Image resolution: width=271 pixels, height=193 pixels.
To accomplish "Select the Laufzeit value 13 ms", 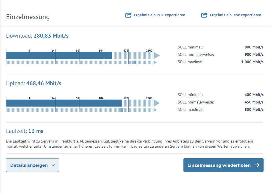I will [x=36, y=131].
